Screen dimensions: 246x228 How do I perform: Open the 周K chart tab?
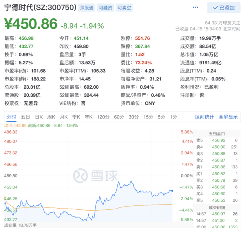(x=51, y=117)
